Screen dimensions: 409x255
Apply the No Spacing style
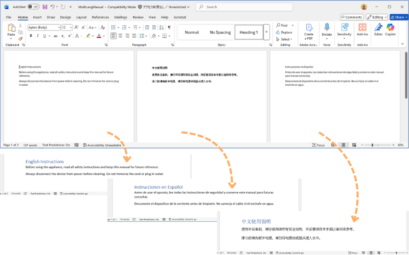[220, 32]
